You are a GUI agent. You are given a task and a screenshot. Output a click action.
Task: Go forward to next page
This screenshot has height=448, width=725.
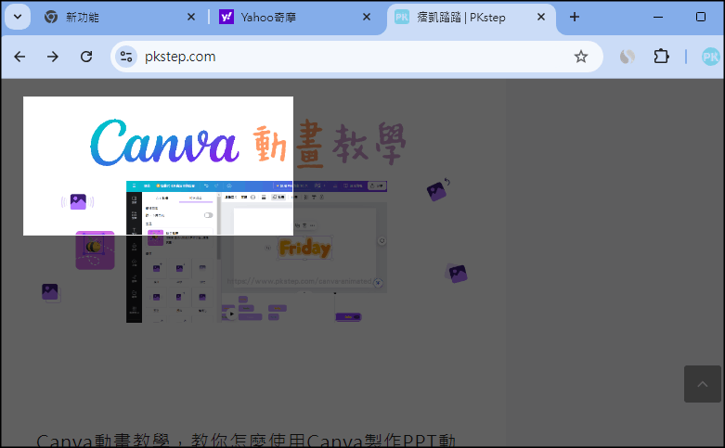click(x=53, y=57)
